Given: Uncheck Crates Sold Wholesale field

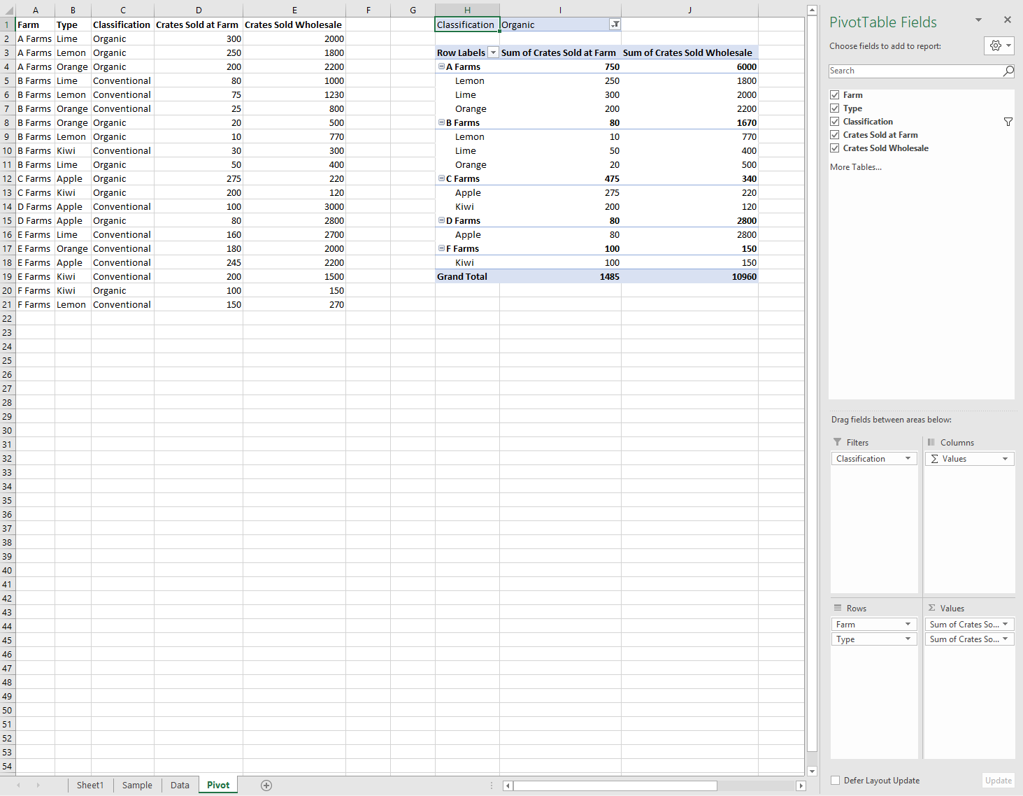Looking at the screenshot, I should tap(835, 148).
